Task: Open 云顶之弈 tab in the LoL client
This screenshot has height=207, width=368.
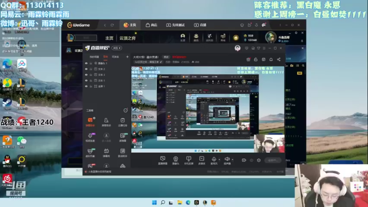Action: 128,38
